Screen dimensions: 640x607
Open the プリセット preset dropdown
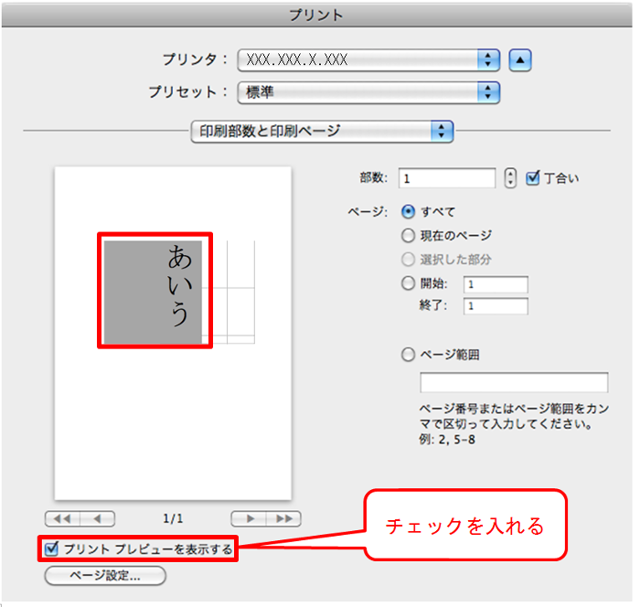coord(368,91)
